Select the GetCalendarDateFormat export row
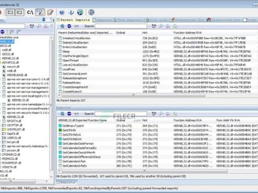The image size is (258, 193). [x=78, y=143]
